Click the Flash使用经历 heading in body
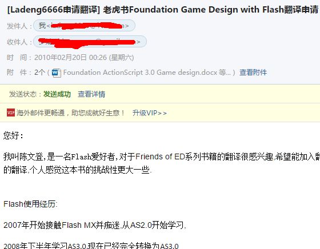 tap(30, 204)
